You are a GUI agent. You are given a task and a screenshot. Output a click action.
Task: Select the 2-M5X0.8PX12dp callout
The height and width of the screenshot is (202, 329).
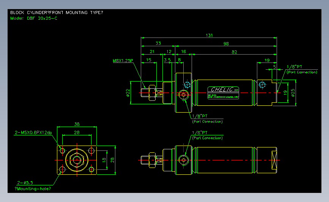[x=33, y=133]
